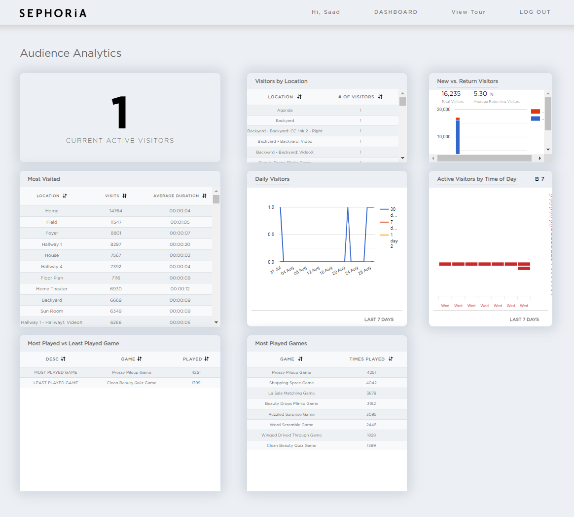Open View Tour in navigation
The height and width of the screenshot is (517, 574).
468,12
